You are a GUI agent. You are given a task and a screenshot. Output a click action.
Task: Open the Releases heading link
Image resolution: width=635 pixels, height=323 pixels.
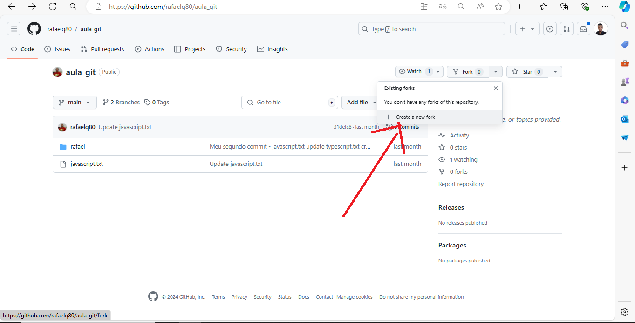tap(451, 207)
